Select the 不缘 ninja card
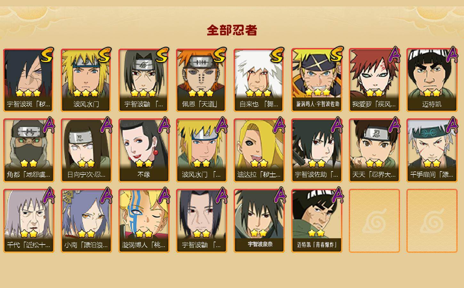 [x=144, y=150]
